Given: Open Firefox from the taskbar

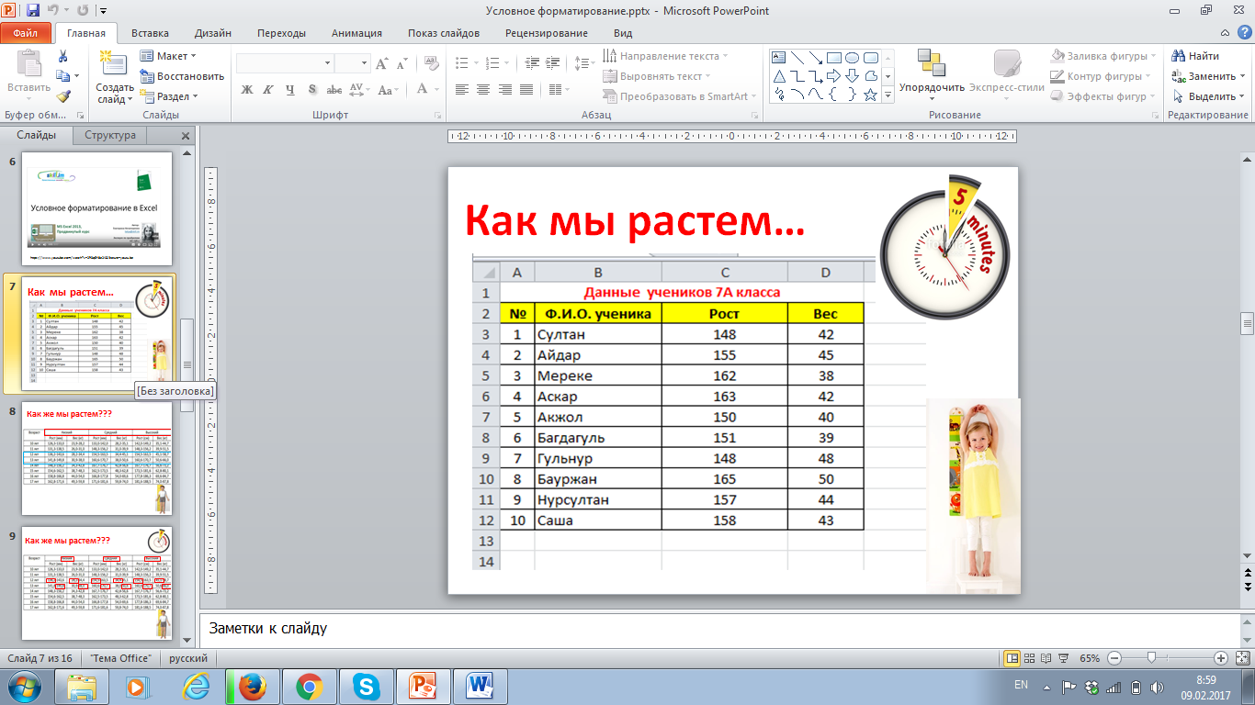Looking at the screenshot, I should point(252,686).
